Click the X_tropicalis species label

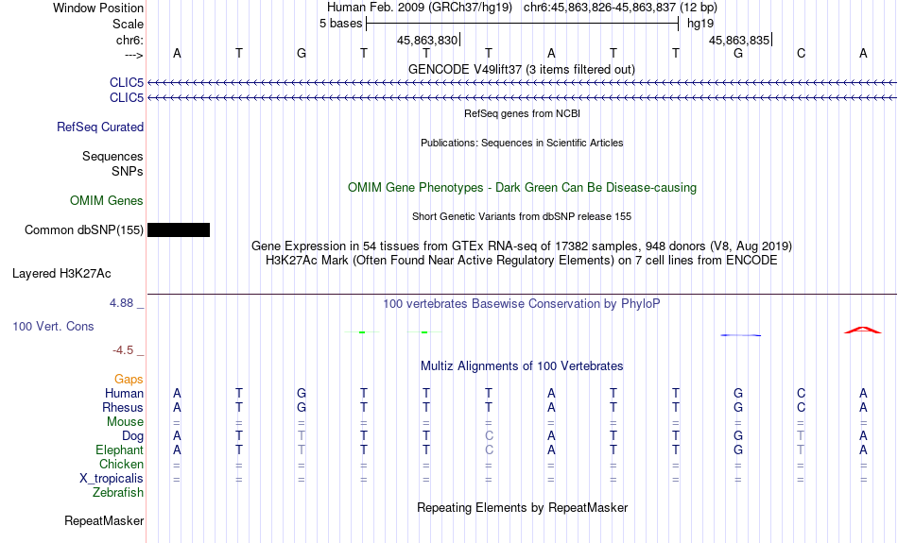[112, 479]
